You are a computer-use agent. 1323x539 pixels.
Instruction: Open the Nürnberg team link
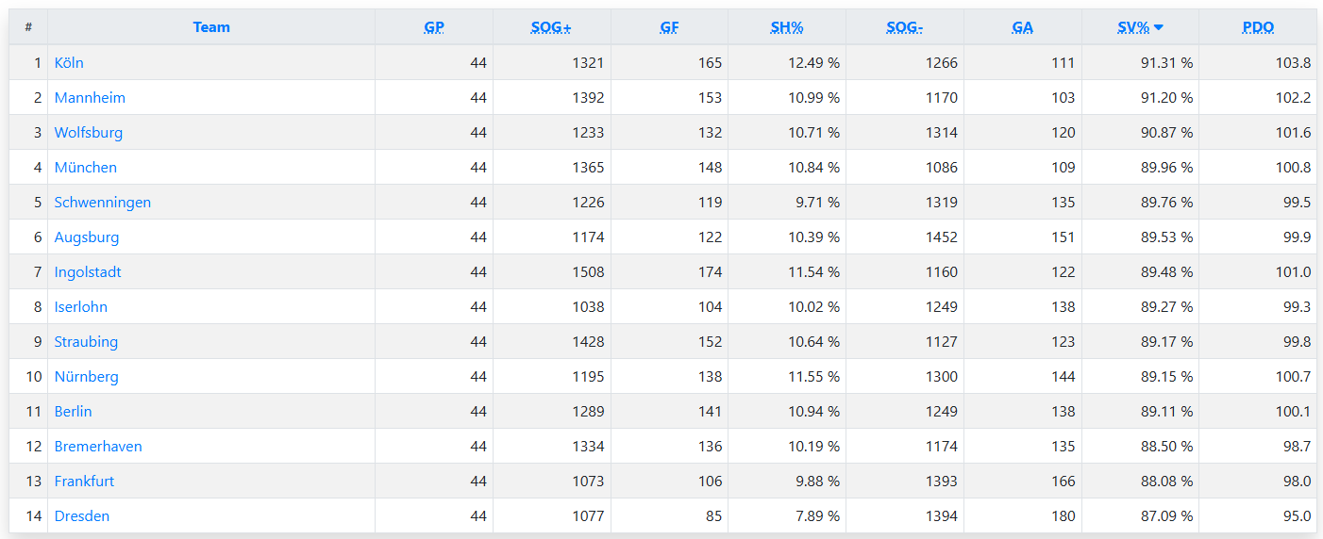click(x=87, y=377)
